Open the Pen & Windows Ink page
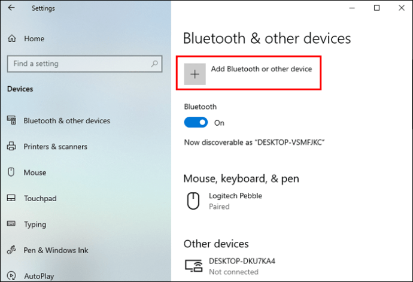The width and height of the screenshot is (413, 282). coord(56,250)
